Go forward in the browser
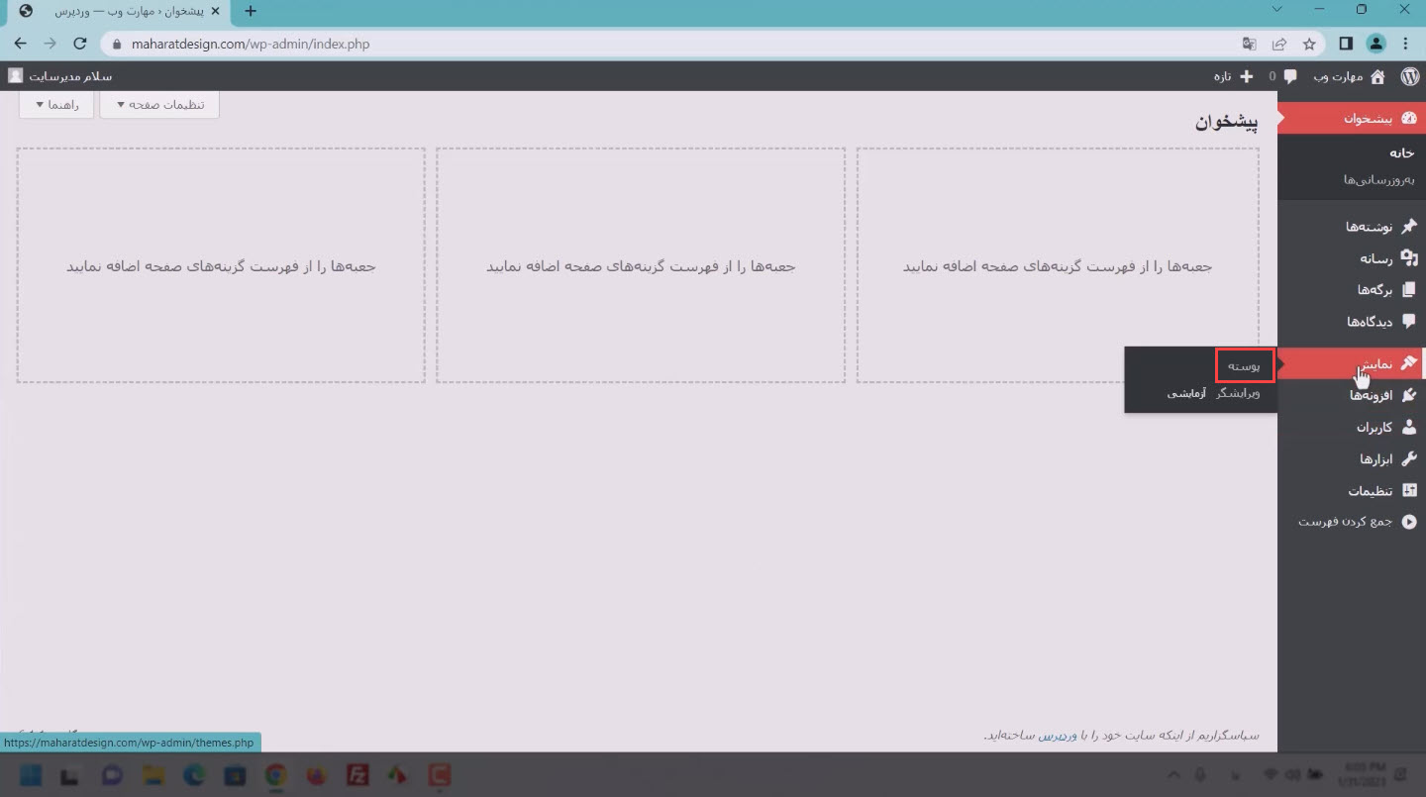Viewport: 1426px width, 797px height. coord(51,44)
